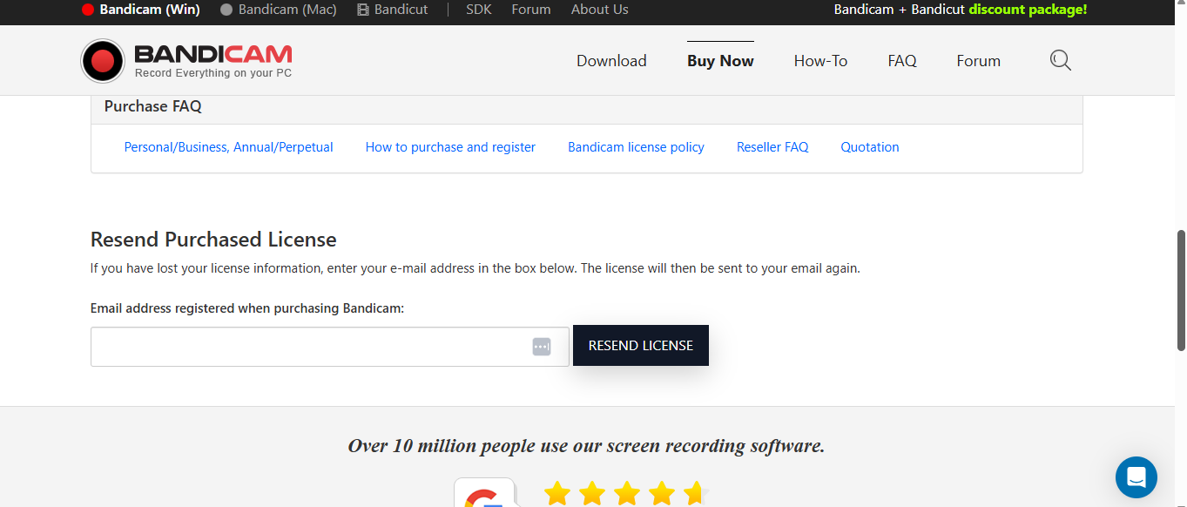Select Bandicam (Mac) in top bar
Screen dimensions: 1187x507
[279, 10]
